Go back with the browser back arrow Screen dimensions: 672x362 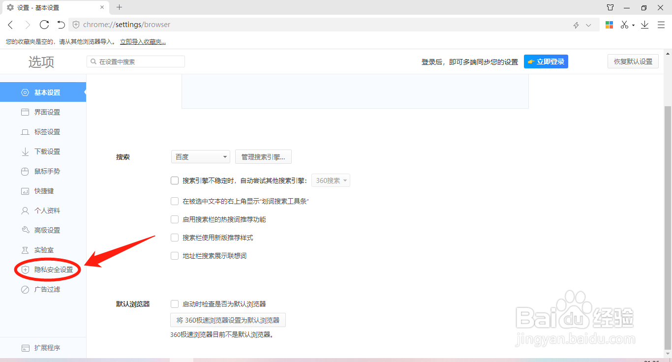click(x=11, y=25)
